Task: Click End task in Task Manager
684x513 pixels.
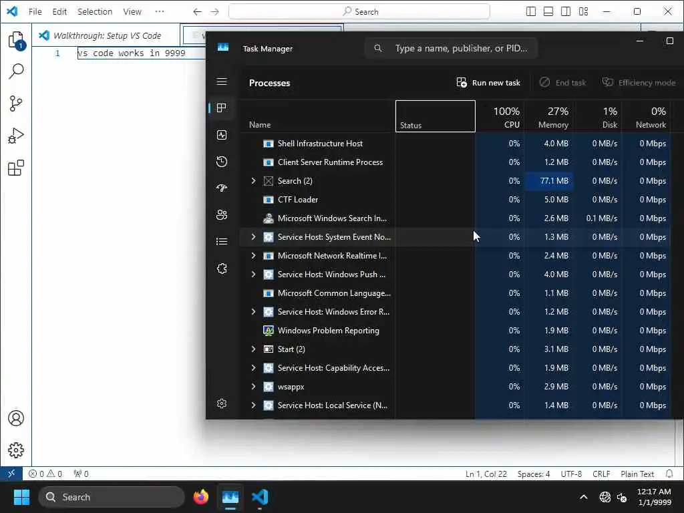Action: pyautogui.click(x=563, y=82)
